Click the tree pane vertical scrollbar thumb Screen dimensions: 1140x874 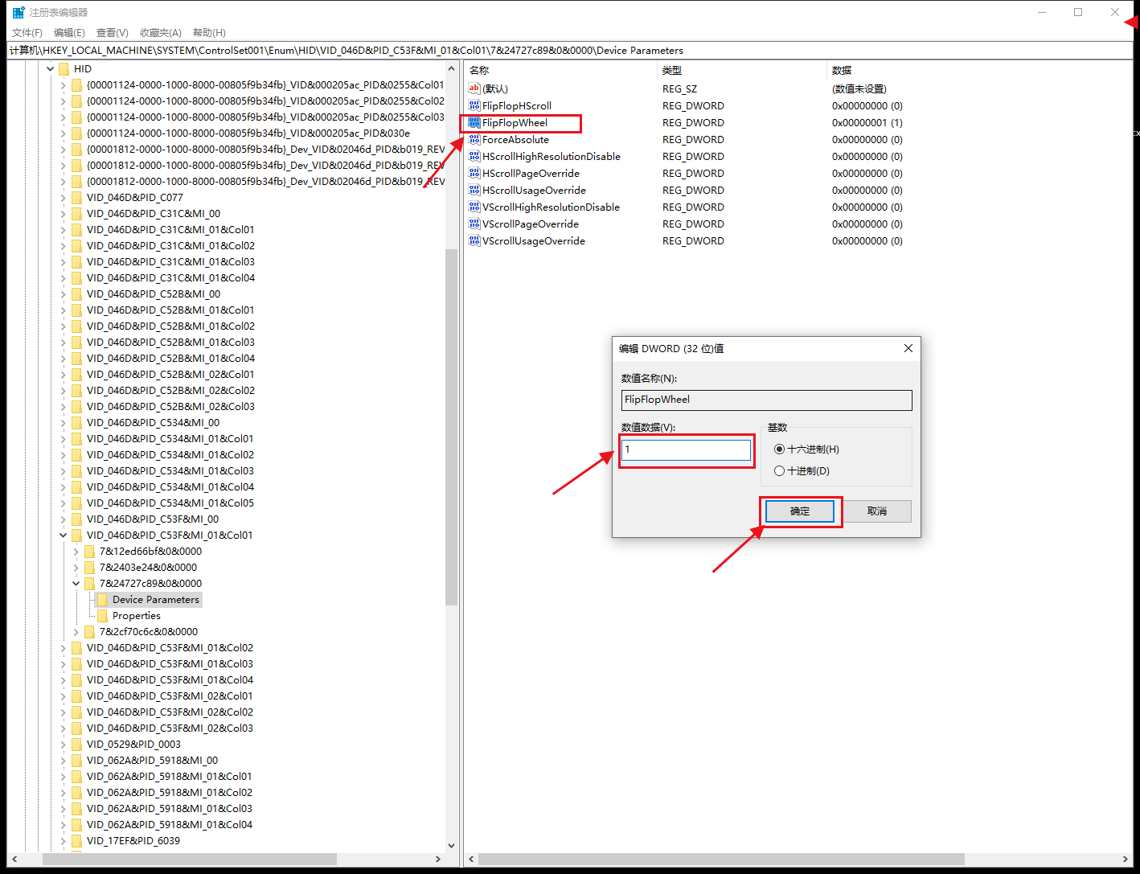[x=451, y=426]
